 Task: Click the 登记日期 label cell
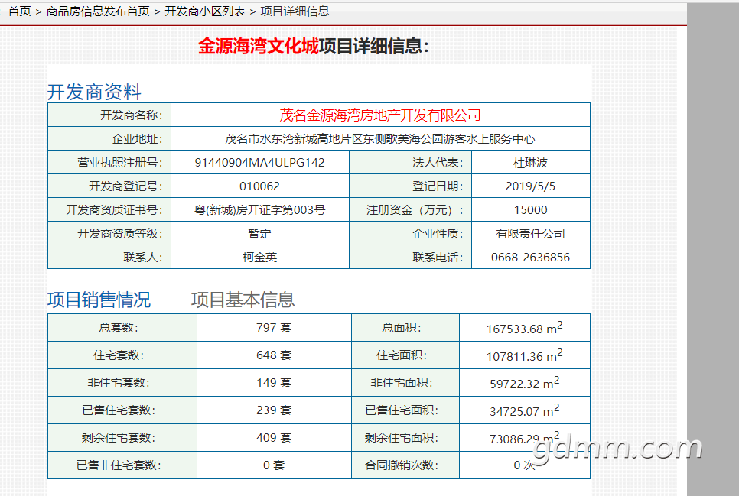411,186
